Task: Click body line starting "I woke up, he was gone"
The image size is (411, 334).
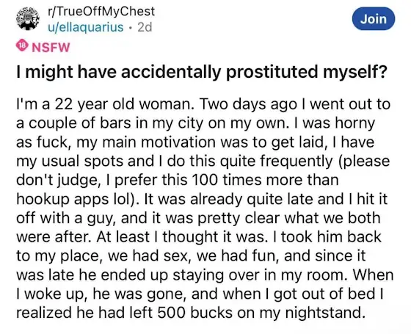Action: tap(200, 294)
